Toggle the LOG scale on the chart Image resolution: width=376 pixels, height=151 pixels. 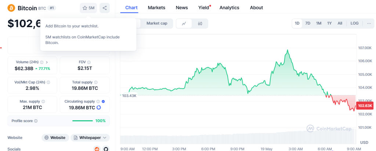tap(354, 23)
